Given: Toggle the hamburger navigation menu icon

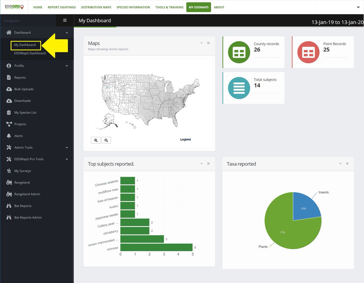Looking at the screenshot, I should point(65,20).
